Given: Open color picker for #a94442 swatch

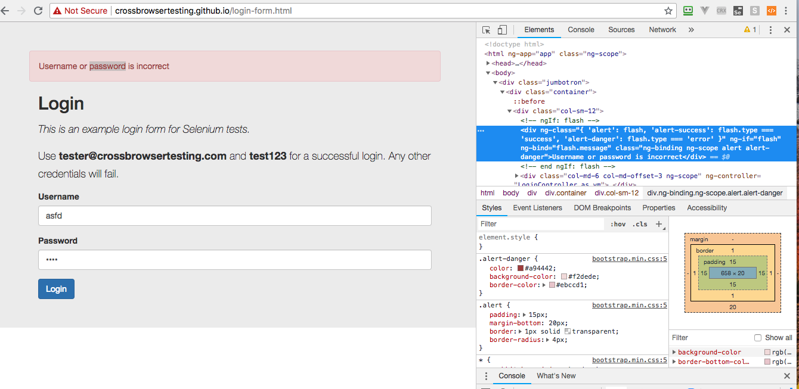Looking at the screenshot, I should pyautogui.click(x=521, y=268).
